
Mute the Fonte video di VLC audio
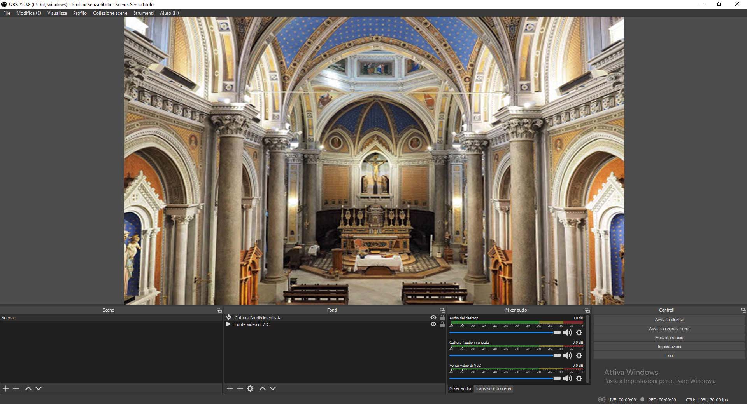click(x=568, y=378)
